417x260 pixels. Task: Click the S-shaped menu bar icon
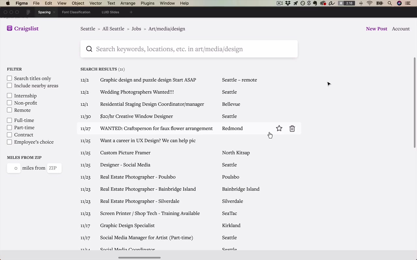pyautogui.click(x=309, y=3)
